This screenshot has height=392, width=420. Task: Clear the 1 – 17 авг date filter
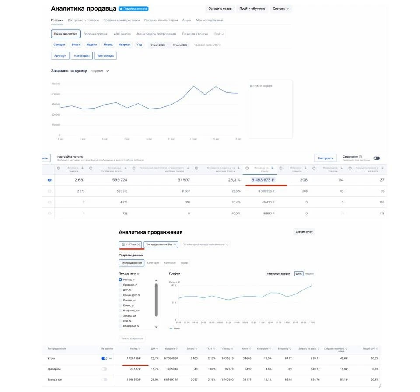pos(139,245)
